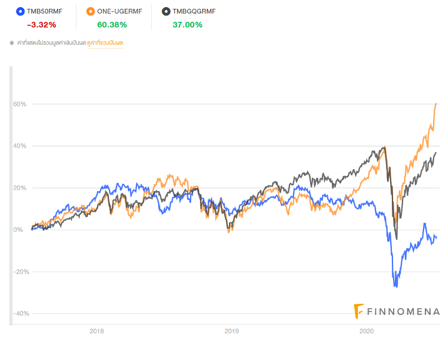Click the 60.38% return value
Viewport: 446px width, 341px height.
pyautogui.click(x=112, y=25)
